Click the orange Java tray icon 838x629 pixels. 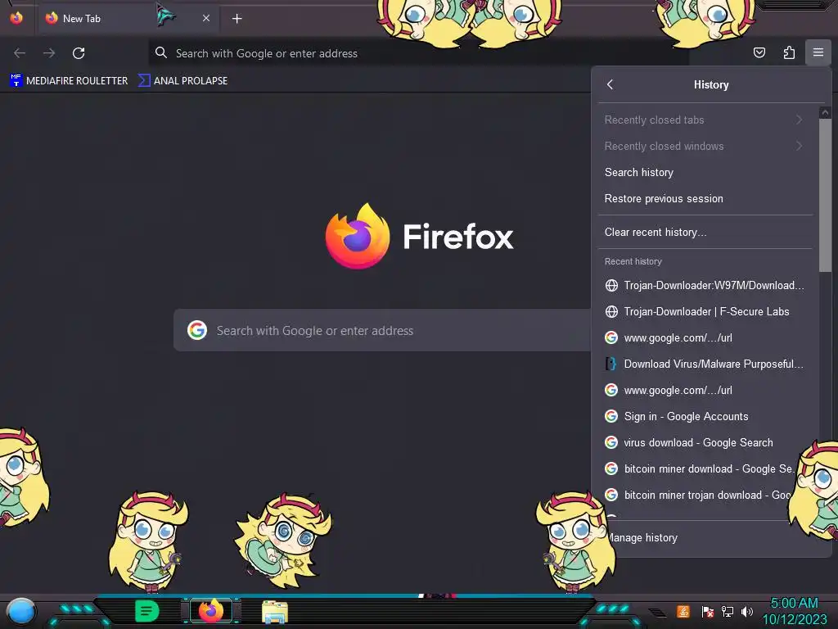point(683,611)
